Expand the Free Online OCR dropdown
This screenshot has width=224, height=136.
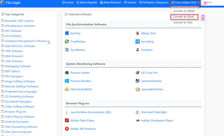coord(185,3)
